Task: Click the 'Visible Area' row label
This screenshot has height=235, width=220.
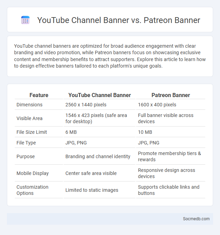Action: pos(30,118)
